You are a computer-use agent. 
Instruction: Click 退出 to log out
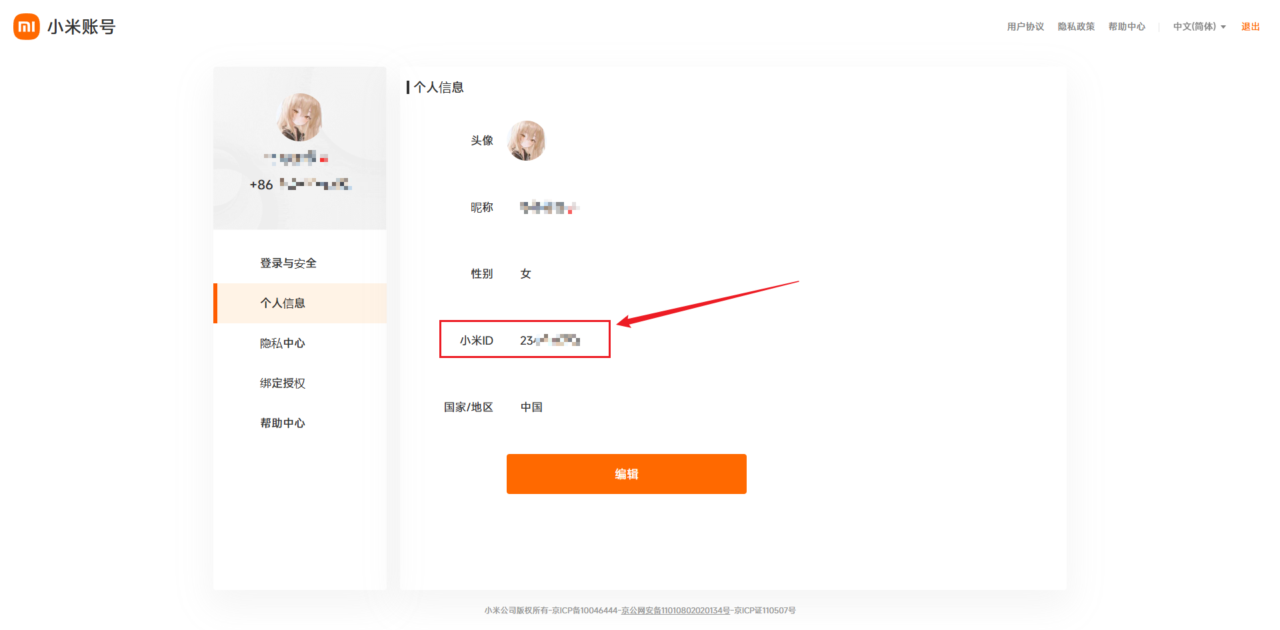[x=1250, y=27]
